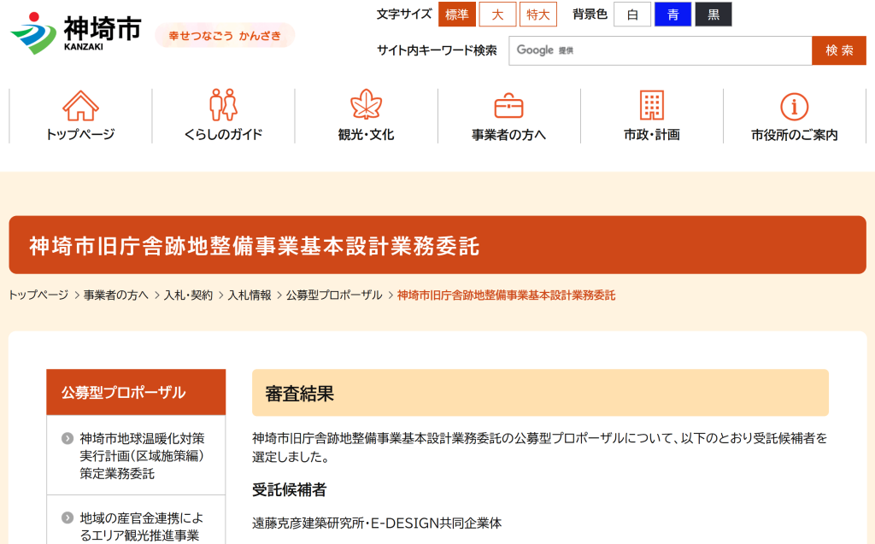Viewport: 875px width, 544px height.
Task: Open 観光・文化 using the leaf icon
Action: pos(366,107)
